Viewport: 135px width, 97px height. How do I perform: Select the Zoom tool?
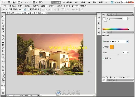click(x=3, y=82)
